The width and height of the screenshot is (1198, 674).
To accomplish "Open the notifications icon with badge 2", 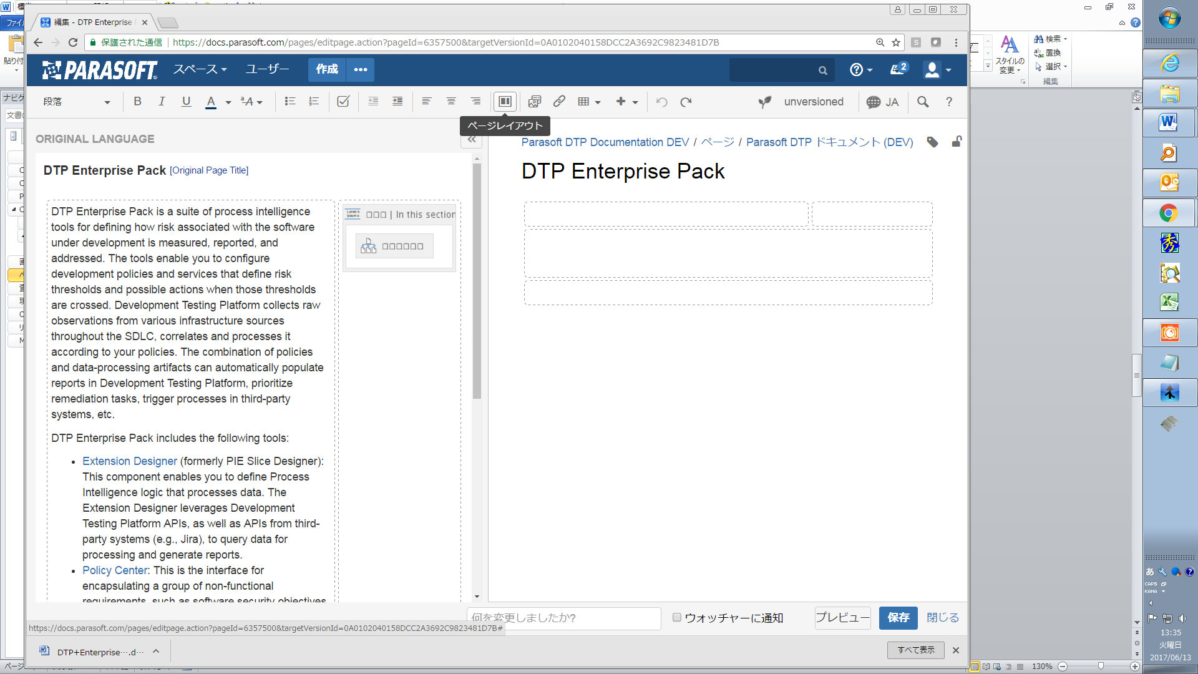I will point(898,69).
